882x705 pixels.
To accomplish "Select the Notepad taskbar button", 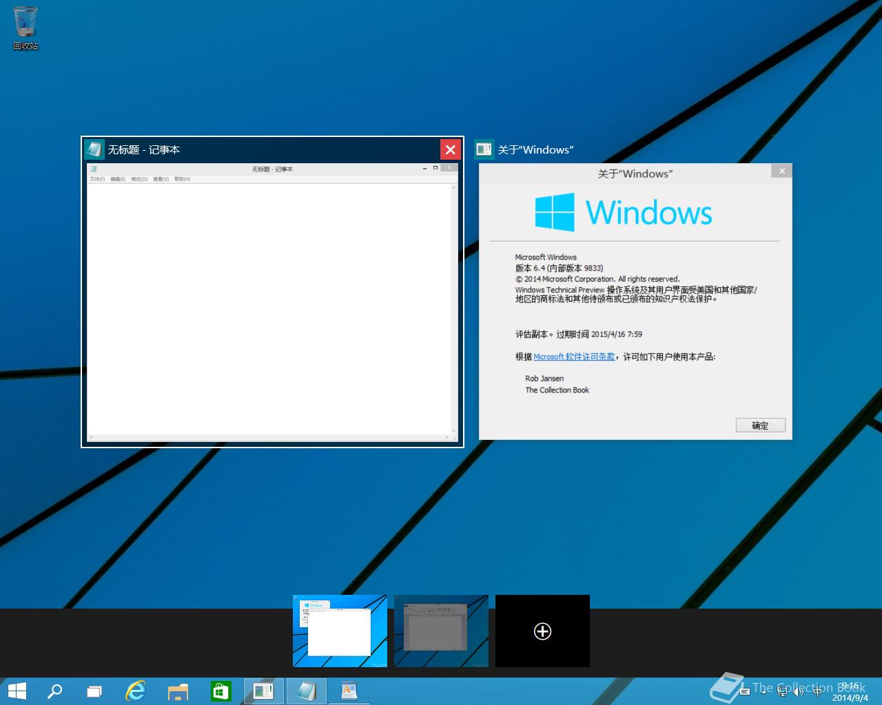I will tap(306, 691).
